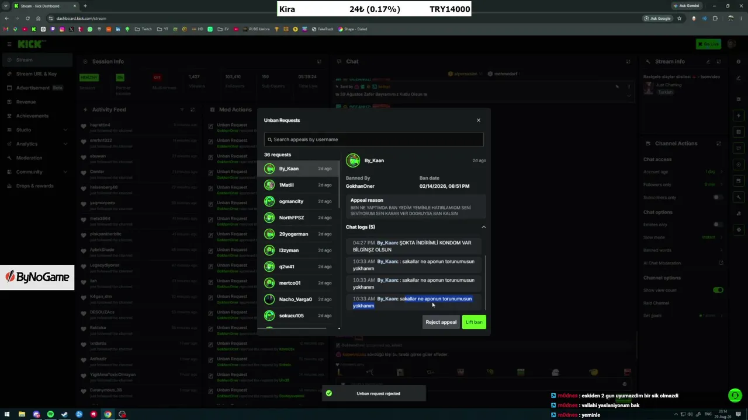The image size is (748, 420).
Task: Open Stream in the sidebar
Action: (x=36, y=60)
